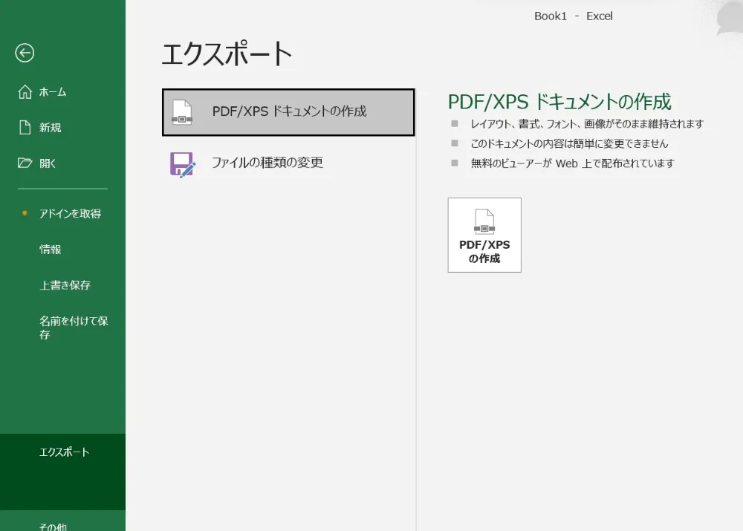The width and height of the screenshot is (743, 531).
Task: Click the green PDF/XPS ドキュメントの作成 heading
Action: (x=559, y=101)
